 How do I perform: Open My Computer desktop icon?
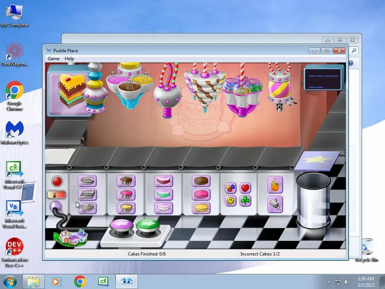point(15,16)
